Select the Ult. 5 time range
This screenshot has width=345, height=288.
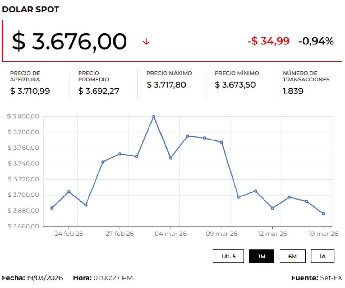click(229, 256)
